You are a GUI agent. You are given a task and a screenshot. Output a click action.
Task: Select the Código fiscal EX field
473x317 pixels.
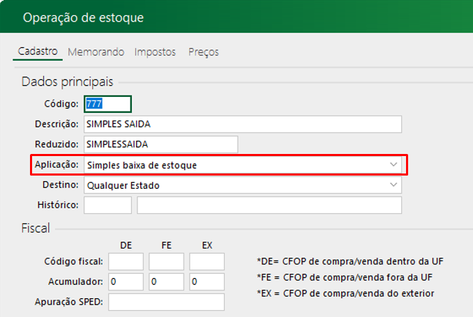click(x=207, y=261)
